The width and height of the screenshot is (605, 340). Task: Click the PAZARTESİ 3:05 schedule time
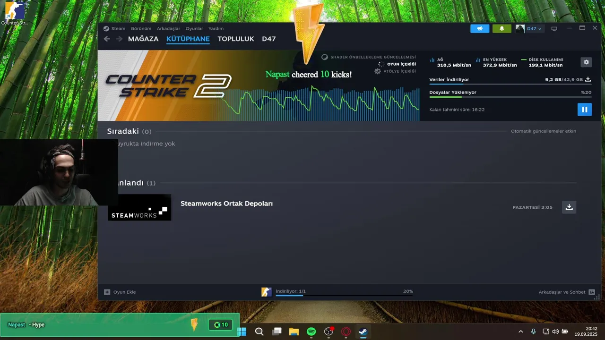pyautogui.click(x=532, y=207)
